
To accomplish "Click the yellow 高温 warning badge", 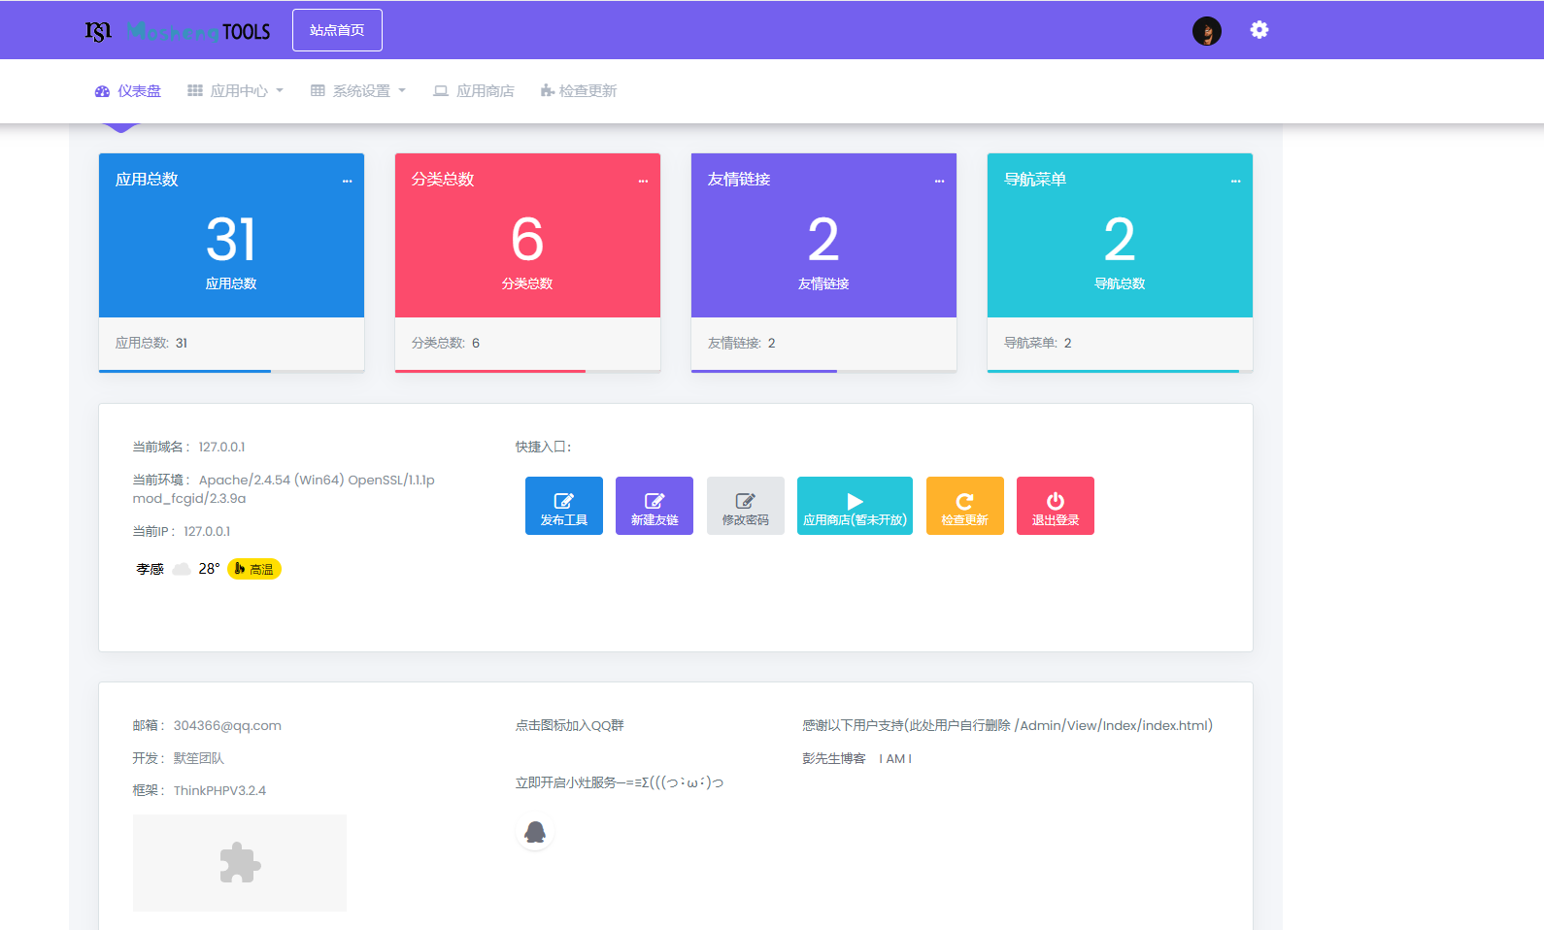I will coord(254,569).
